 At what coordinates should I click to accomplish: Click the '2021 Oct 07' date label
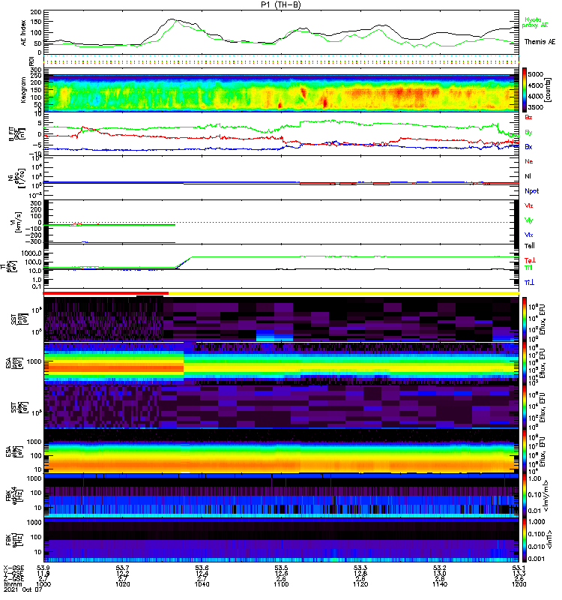[x=22, y=589]
